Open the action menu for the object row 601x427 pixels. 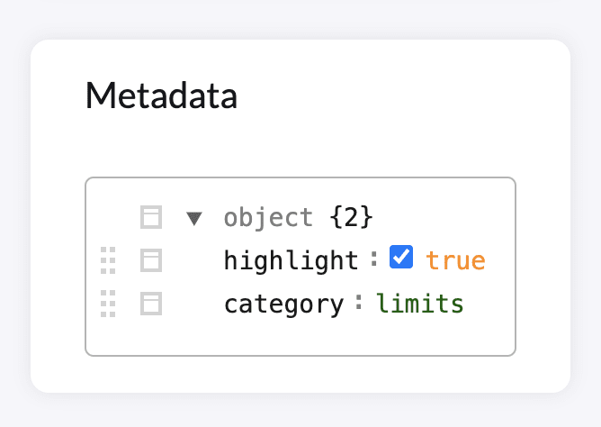(151, 217)
